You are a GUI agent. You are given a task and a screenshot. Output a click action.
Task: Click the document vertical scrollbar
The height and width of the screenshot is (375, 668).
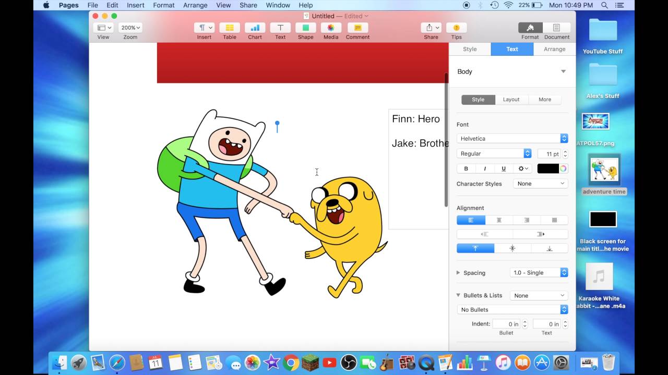tap(446, 140)
